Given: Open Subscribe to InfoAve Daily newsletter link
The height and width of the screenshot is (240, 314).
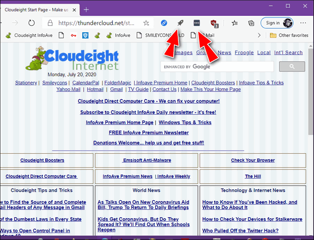Looking at the screenshot, I should pos(148,112).
